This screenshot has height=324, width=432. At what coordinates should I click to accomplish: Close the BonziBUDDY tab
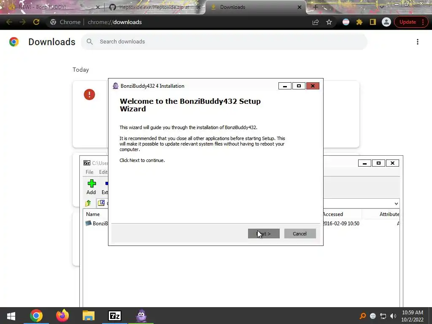97,7
